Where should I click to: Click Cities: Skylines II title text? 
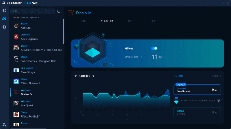31,83
